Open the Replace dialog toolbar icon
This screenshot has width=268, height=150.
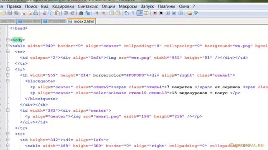click(x=88, y=13)
